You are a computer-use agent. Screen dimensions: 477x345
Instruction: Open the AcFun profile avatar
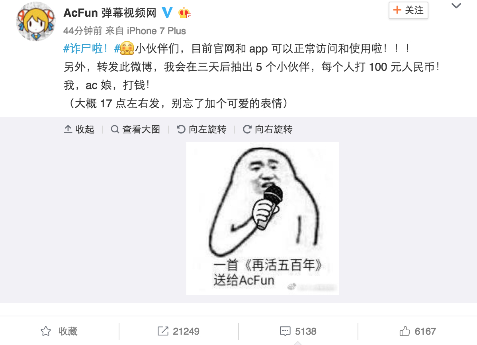pyautogui.click(x=36, y=21)
